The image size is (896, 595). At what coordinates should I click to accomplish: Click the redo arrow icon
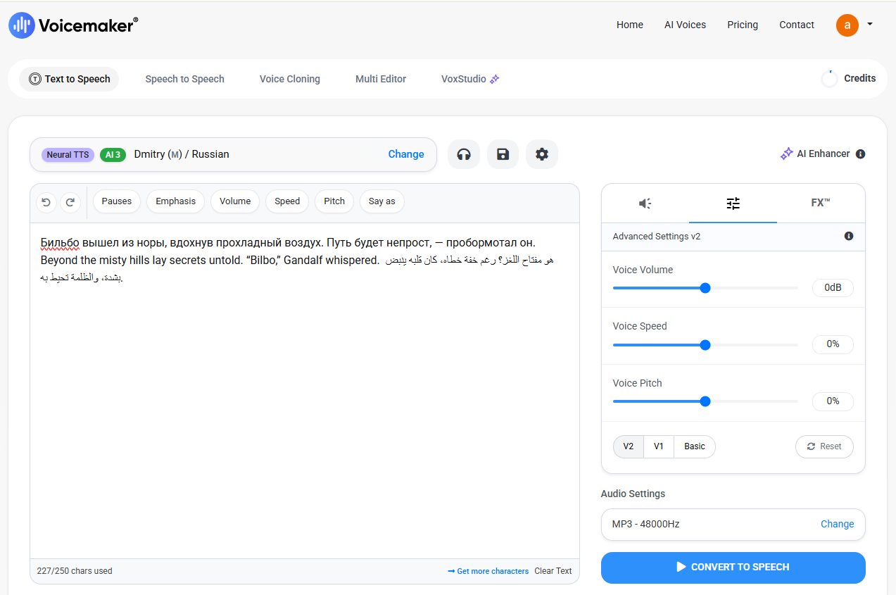point(70,202)
